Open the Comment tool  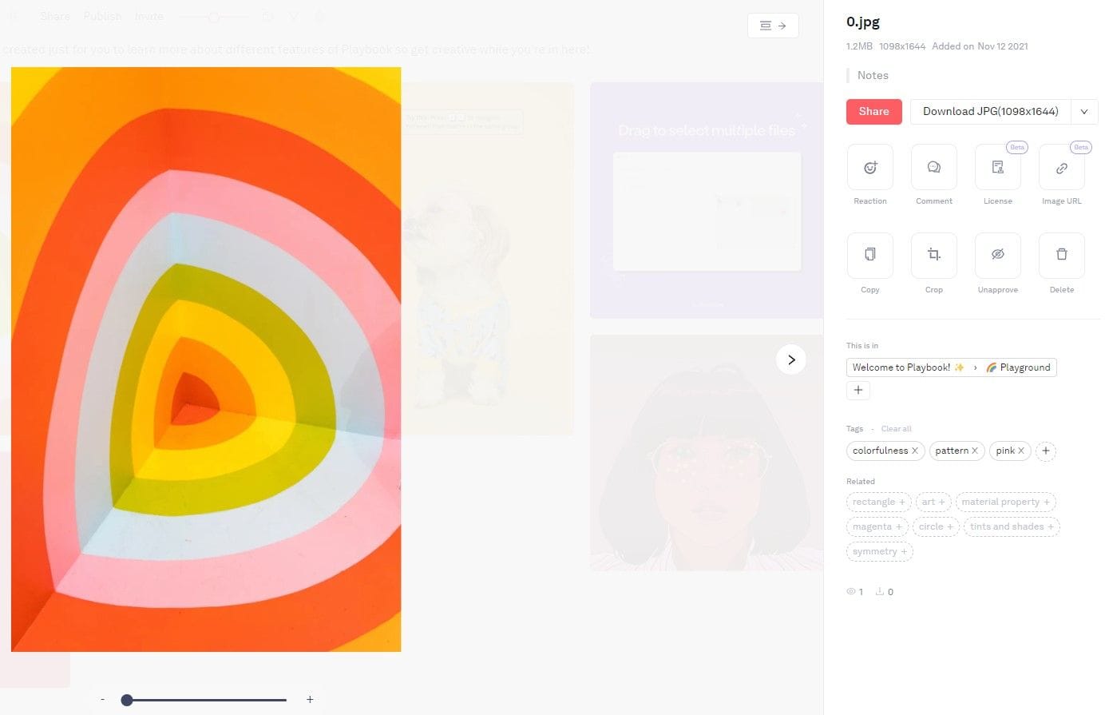coord(933,168)
